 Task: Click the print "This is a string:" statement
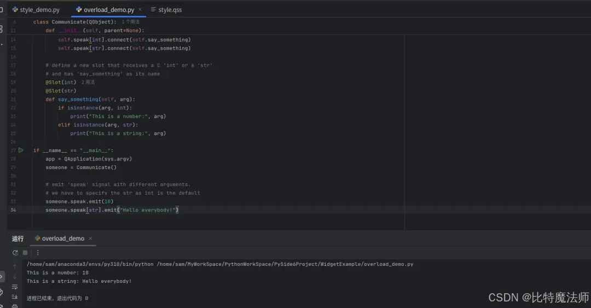point(118,133)
